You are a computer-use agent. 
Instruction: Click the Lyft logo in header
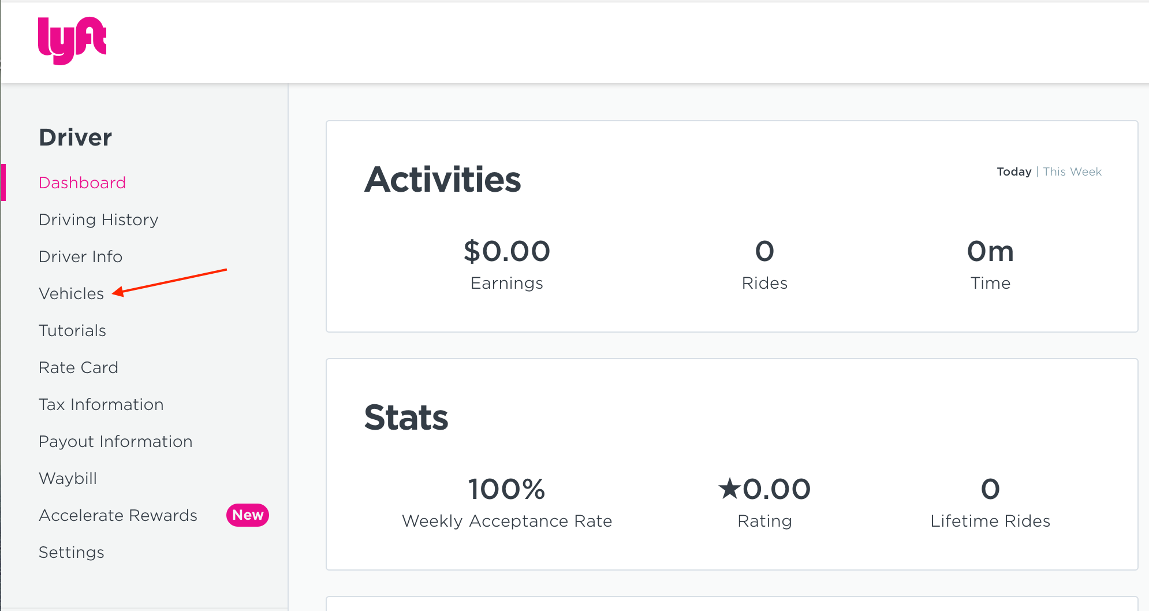coord(72,40)
